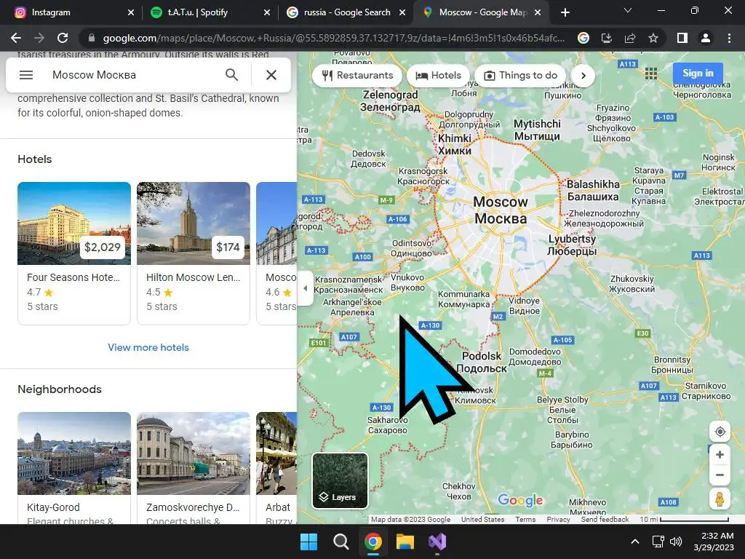Select the Restaurants filter chip
Viewport: 745px width, 559px height.
click(x=357, y=76)
